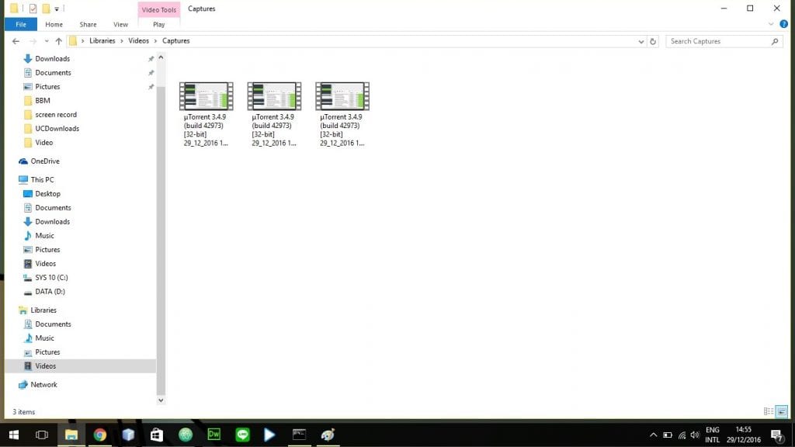Expand the ribbon with the chevron
The width and height of the screenshot is (795, 447).
click(x=771, y=24)
